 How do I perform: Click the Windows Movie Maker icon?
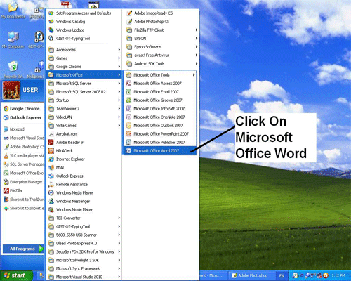click(x=51, y=210)
